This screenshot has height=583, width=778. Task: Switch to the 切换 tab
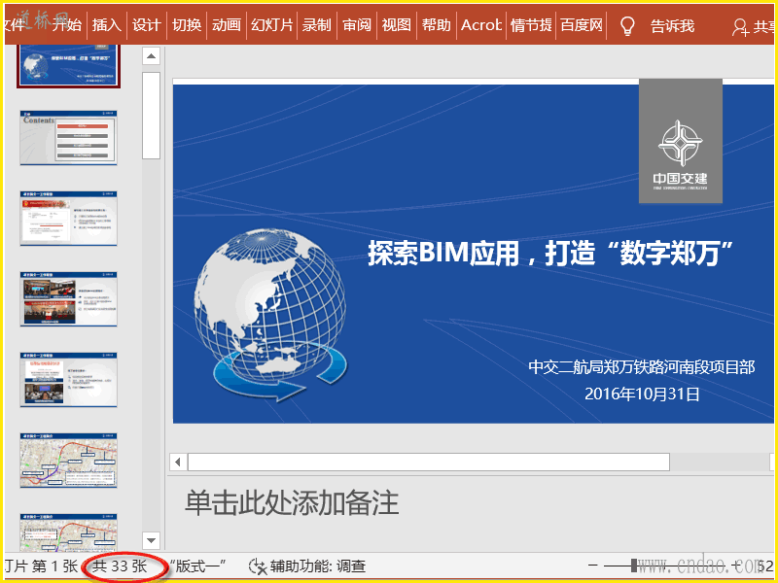point(187,25)
